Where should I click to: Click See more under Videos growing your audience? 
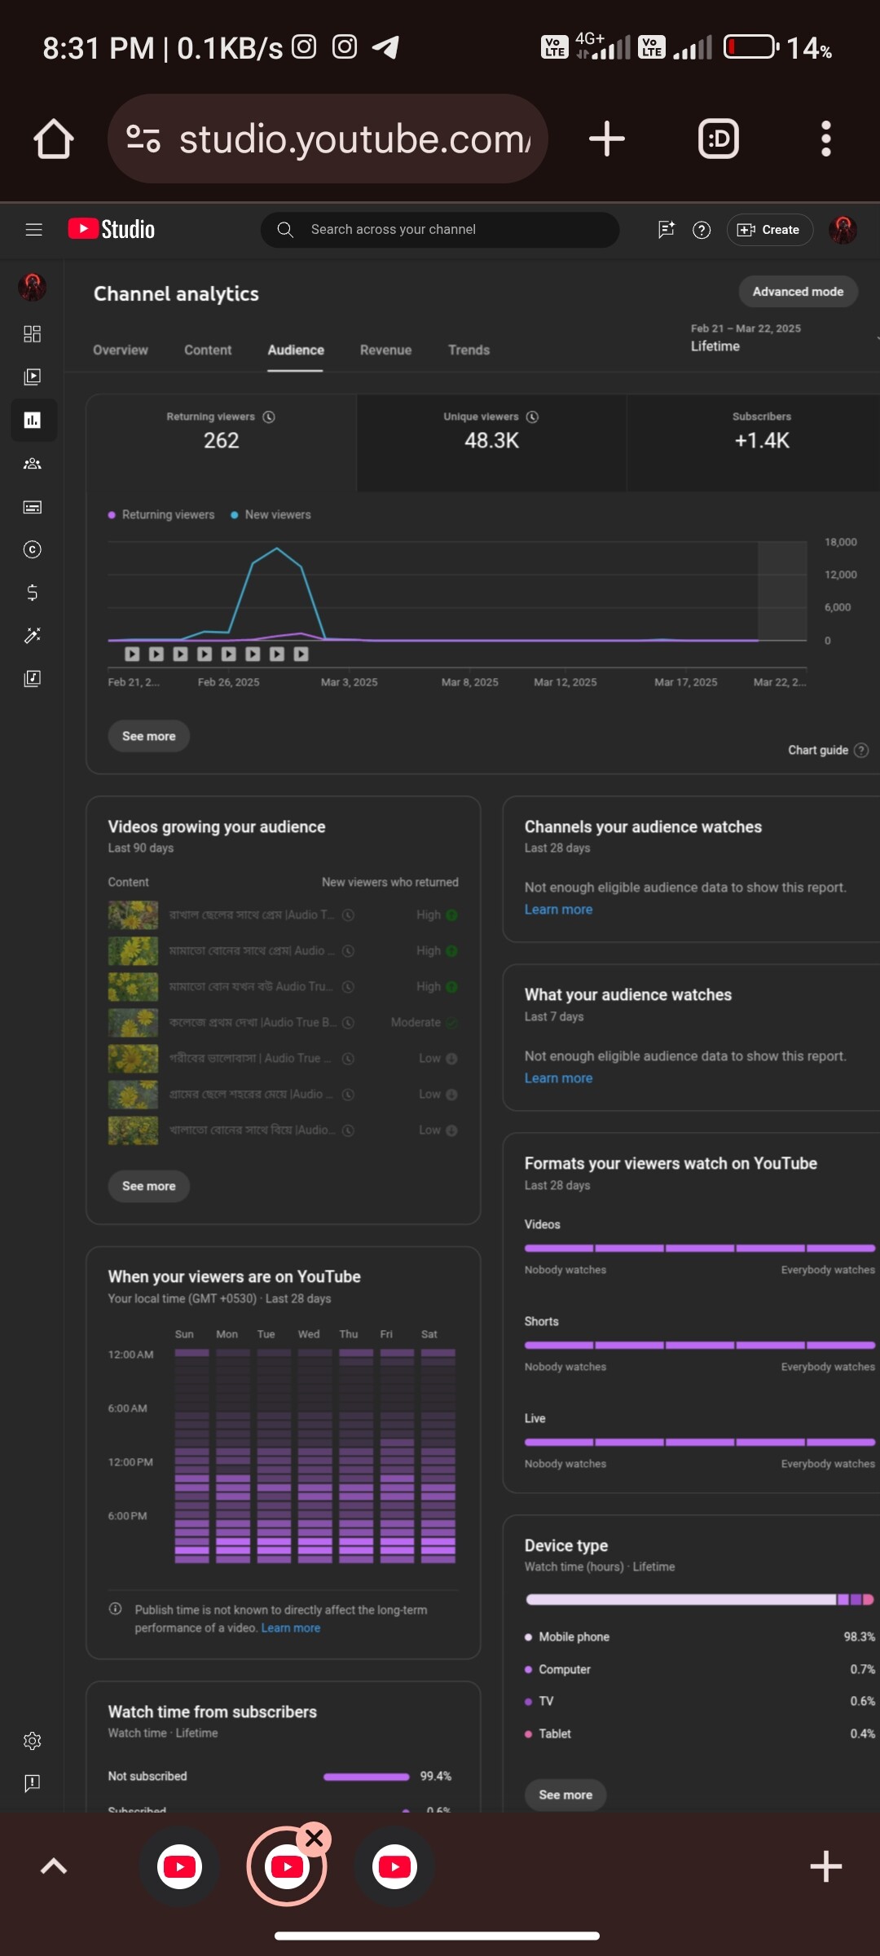(149, 1186)
